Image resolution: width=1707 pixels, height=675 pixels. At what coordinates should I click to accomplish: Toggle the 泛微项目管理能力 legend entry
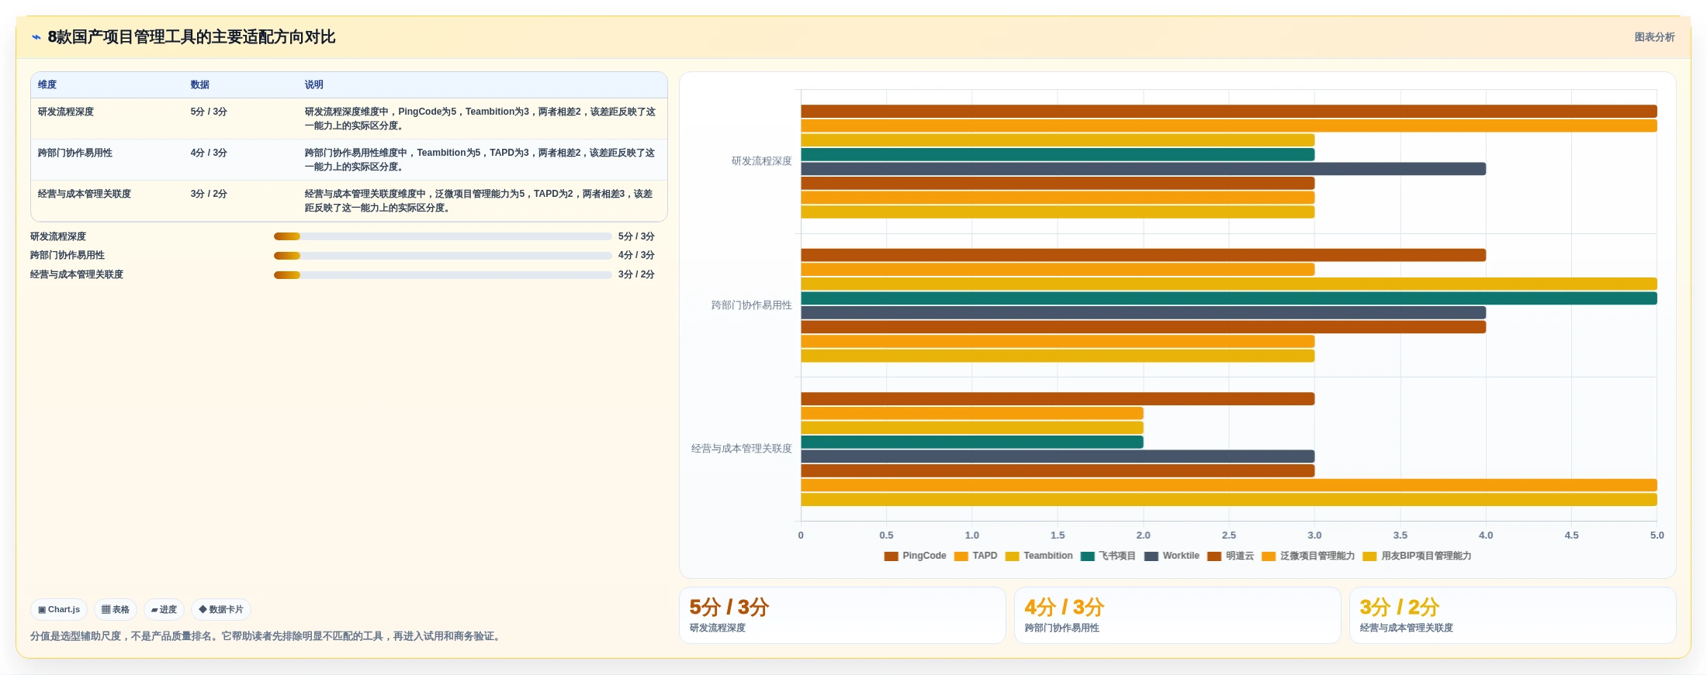click(x=1308, y=556)
